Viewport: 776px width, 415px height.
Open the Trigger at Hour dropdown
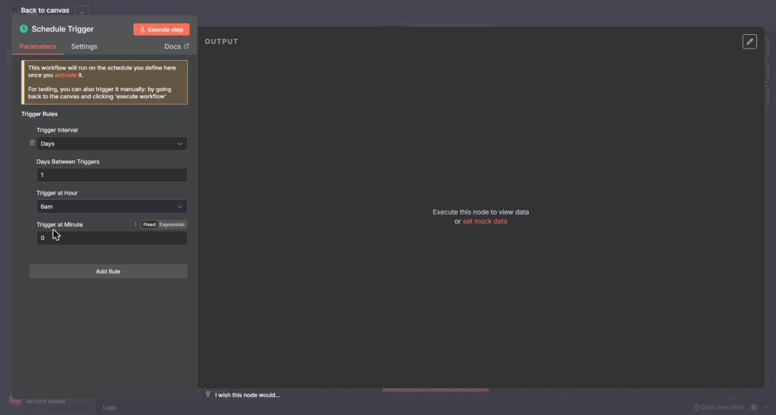pos(112,206)
